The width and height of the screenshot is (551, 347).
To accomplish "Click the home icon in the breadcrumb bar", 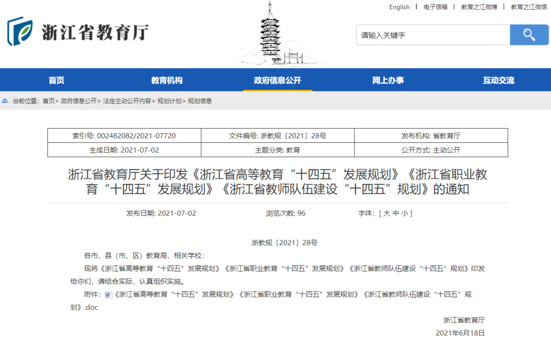I will 5,101.
